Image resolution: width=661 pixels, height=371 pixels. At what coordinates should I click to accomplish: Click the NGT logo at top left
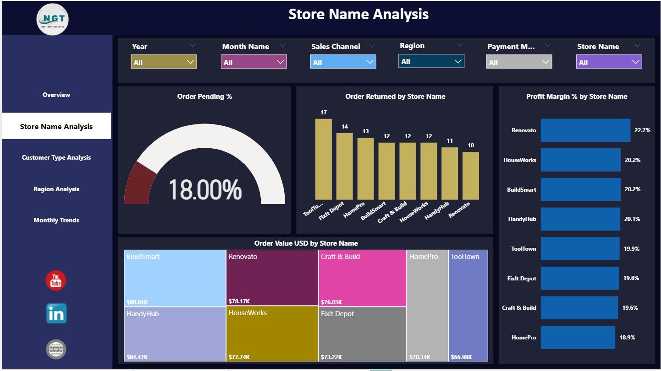coord(52,19)
